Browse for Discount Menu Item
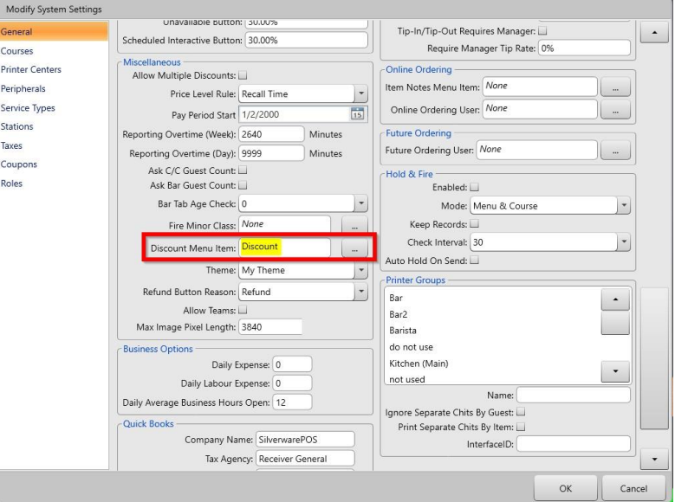Image resolution: width=675 pixels, height=502 pixels. (x=354, y=248)
